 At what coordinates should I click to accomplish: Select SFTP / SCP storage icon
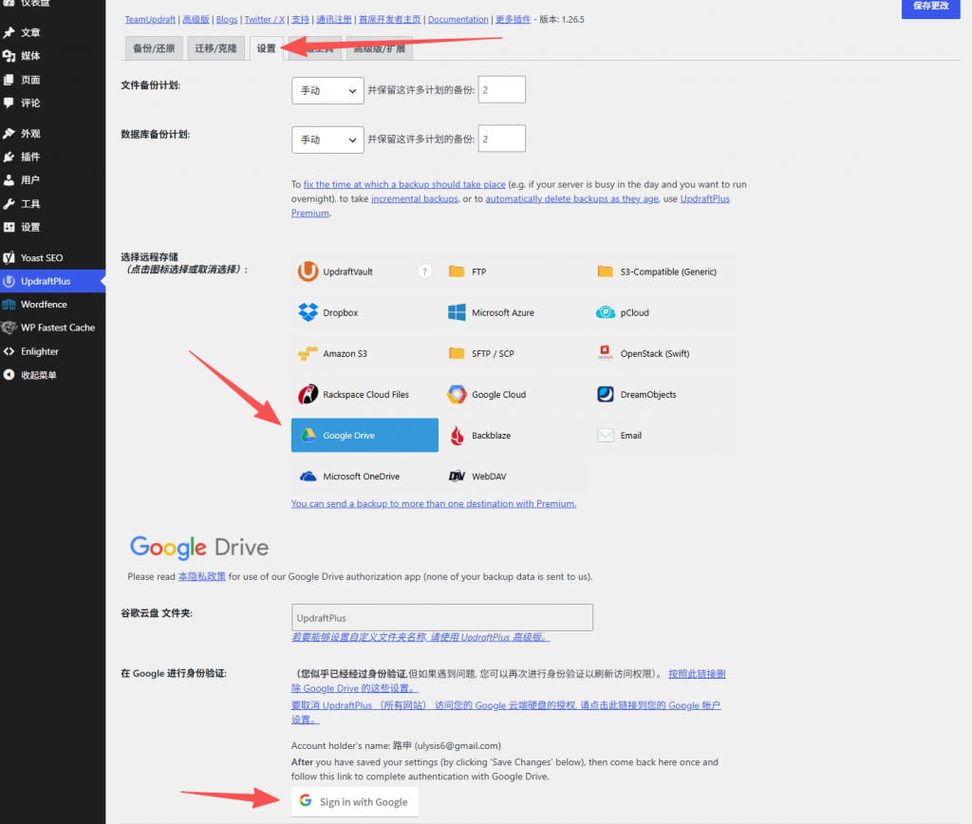coord(457,353)
